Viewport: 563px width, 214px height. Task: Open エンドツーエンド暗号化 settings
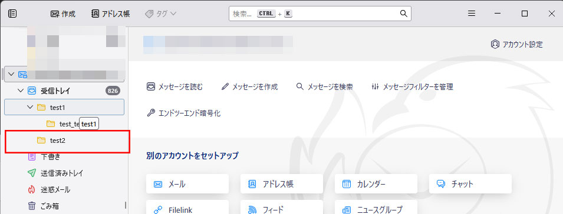tap(184, 113)
